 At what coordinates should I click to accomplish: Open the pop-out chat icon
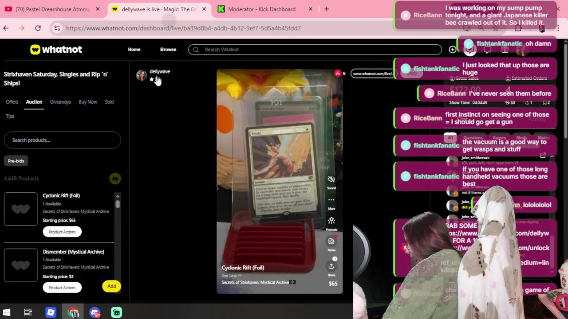(x=543, y=156)
